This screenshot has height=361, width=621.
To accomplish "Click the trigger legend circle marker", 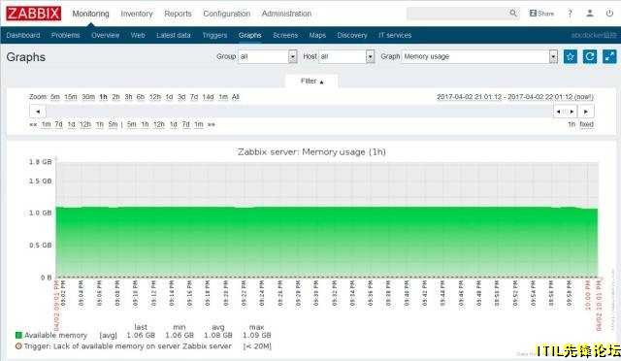I will pos(18,345).
